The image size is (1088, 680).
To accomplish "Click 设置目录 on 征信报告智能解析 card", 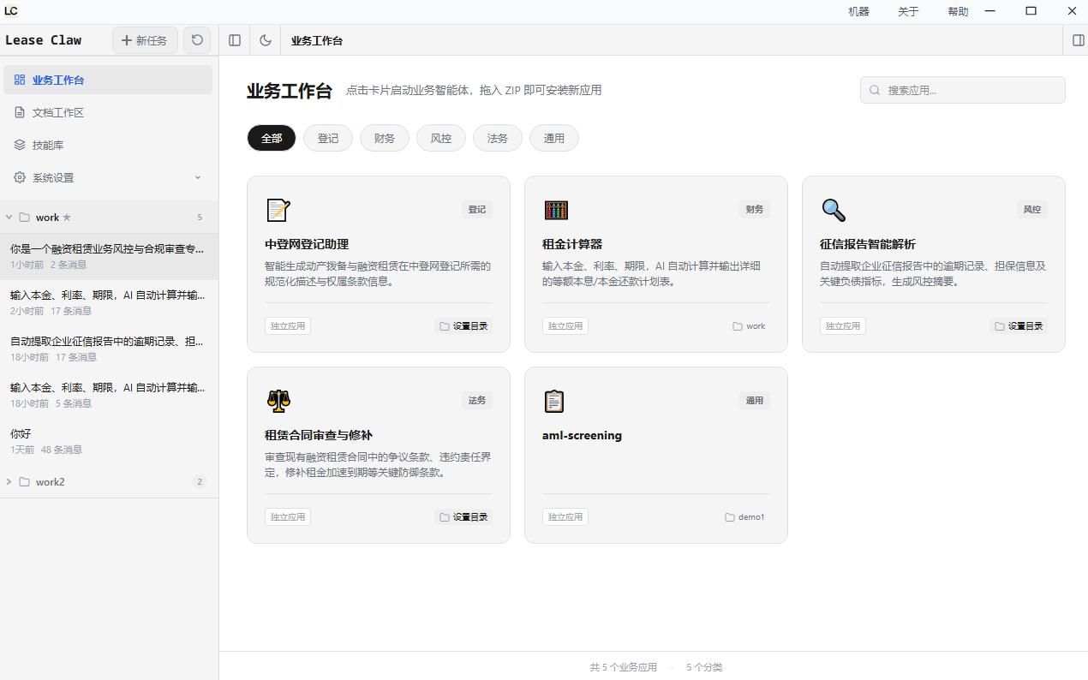I will (1019, 326).
